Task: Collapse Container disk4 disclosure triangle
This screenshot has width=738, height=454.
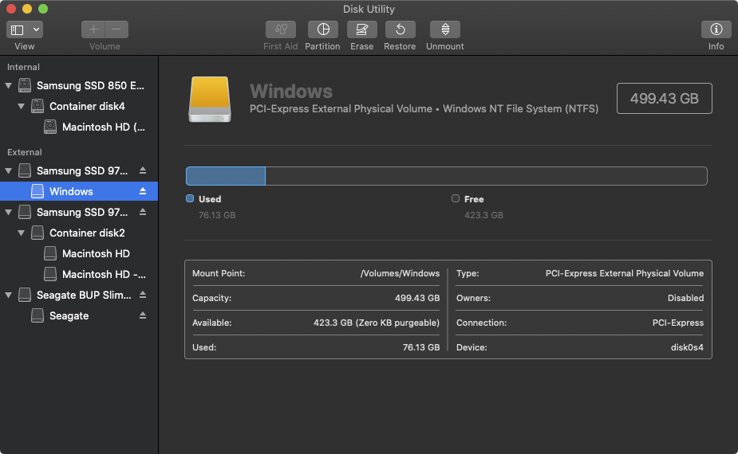Action: (22, 106)
